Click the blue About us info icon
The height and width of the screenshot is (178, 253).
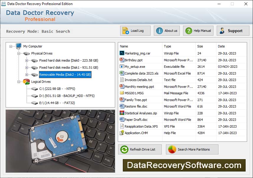pyautogui.click(x=159, y=31)
